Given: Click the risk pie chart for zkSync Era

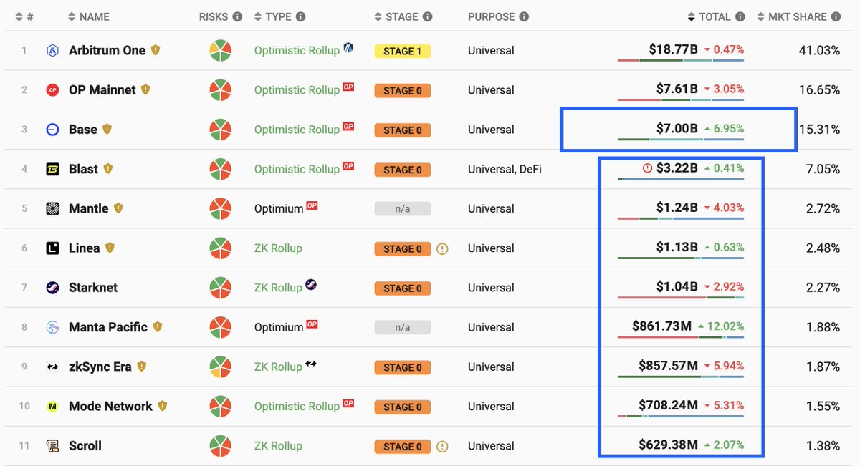Looking at the screenshot, I should point(220,367).
